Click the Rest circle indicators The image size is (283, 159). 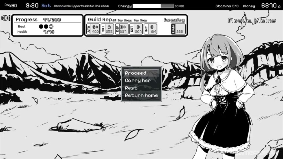click(46, 27)
